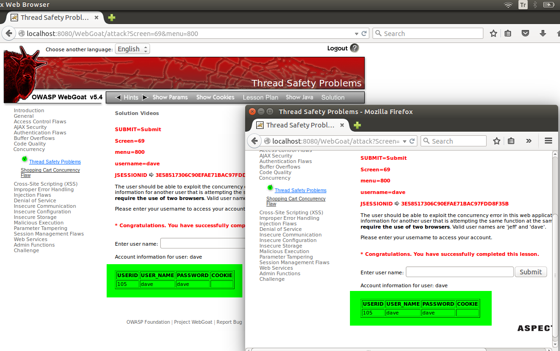Open the keyboard layout Tr indicator
Screen dimensions: 560x351
click(x=523, y=5)
